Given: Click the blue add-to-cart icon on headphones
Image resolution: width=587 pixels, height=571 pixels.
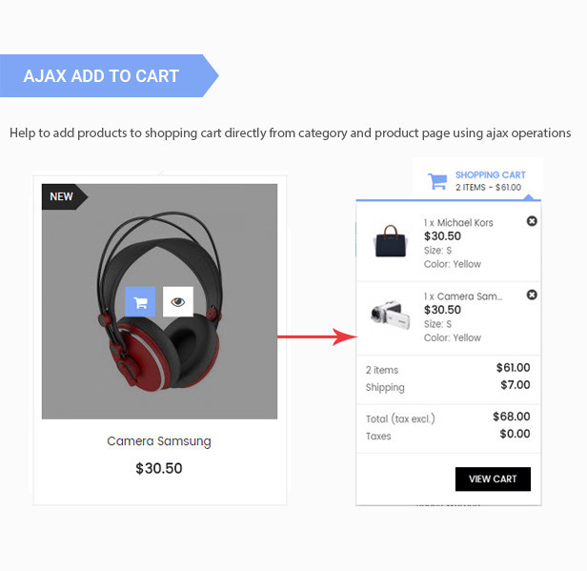Looking at the screenshot, I should 140,302.
